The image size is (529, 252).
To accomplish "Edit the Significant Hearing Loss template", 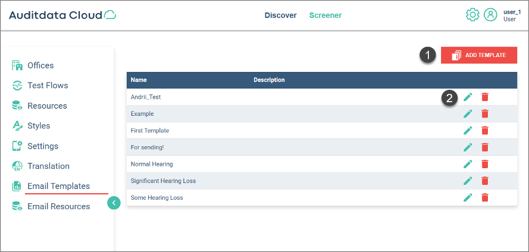I will point(468,181).
